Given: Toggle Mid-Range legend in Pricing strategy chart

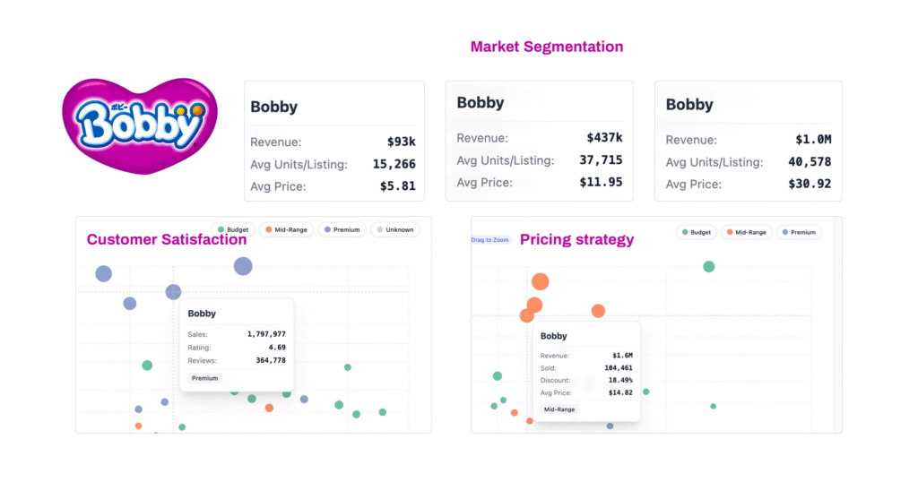Looking at the screenshot, I should pos(747,232).
